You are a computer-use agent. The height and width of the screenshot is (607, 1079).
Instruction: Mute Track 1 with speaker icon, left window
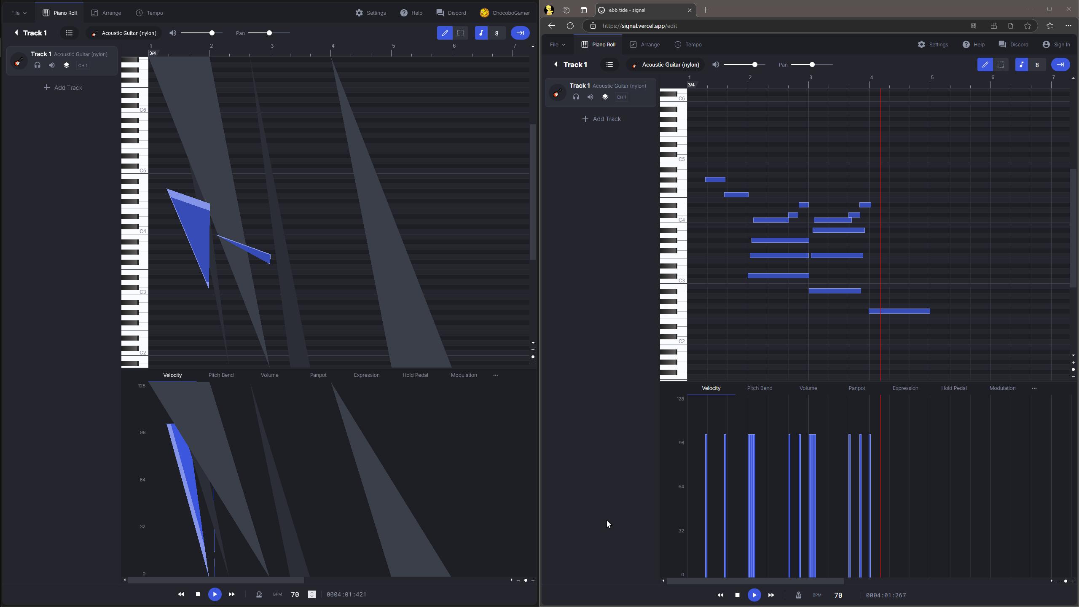click(52, 65)
